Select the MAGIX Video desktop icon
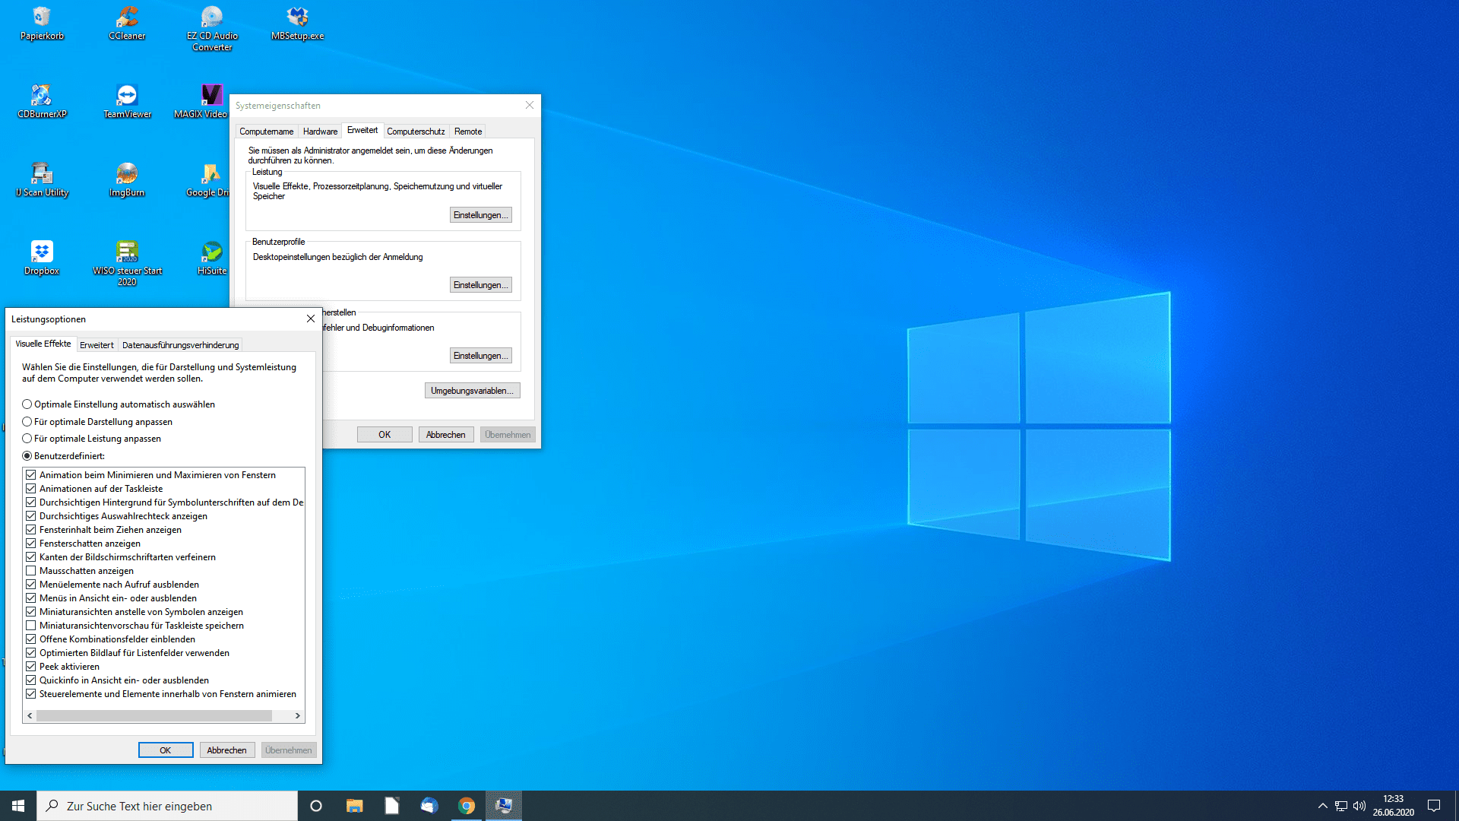 point(201,101)
